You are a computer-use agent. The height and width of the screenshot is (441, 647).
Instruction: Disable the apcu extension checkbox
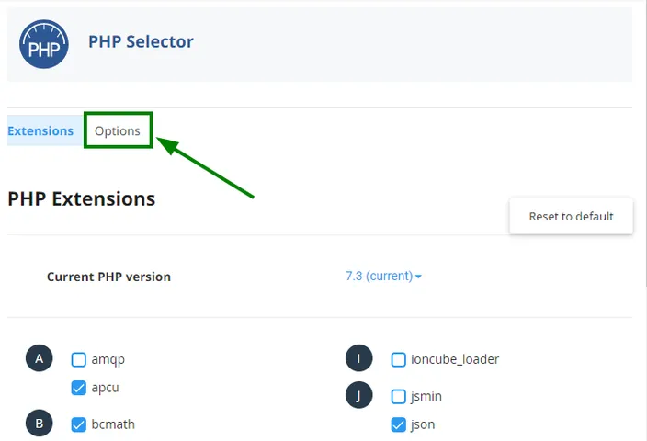78,388
